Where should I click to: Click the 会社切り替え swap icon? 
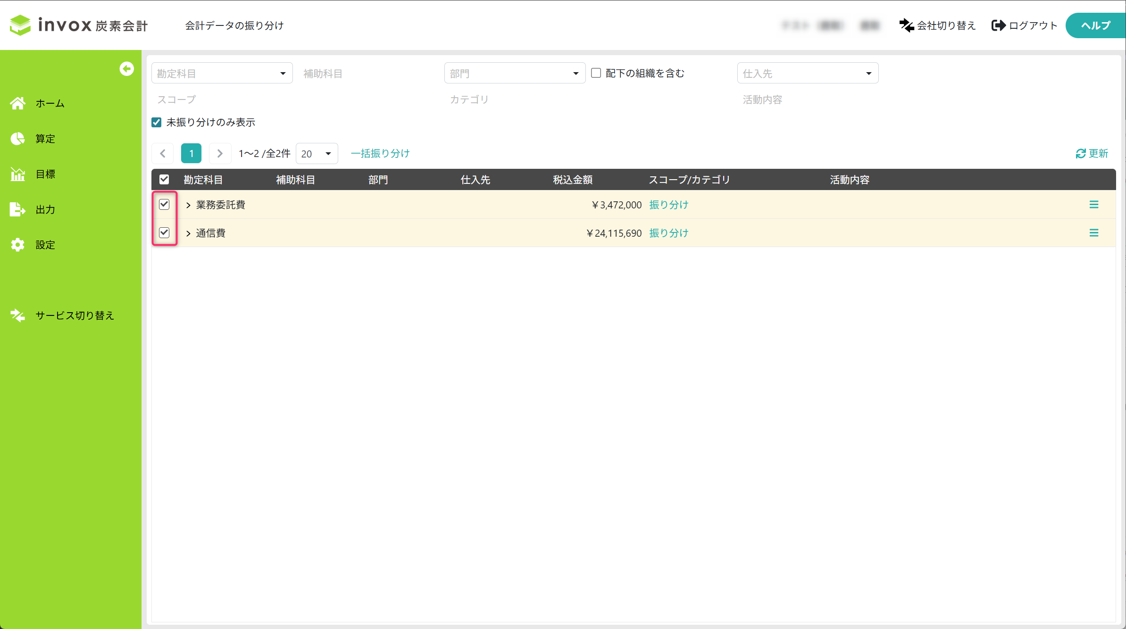point(906,25)
